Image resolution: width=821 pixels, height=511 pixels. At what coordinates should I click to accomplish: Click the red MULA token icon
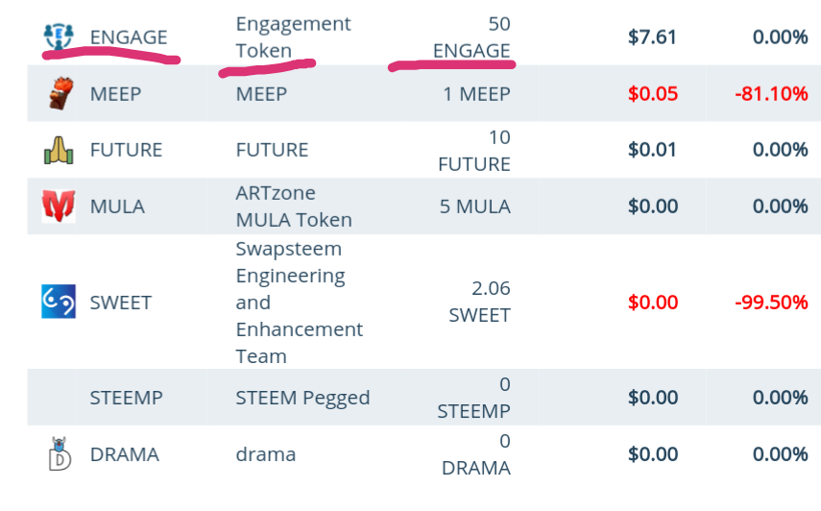click(59, 206)
